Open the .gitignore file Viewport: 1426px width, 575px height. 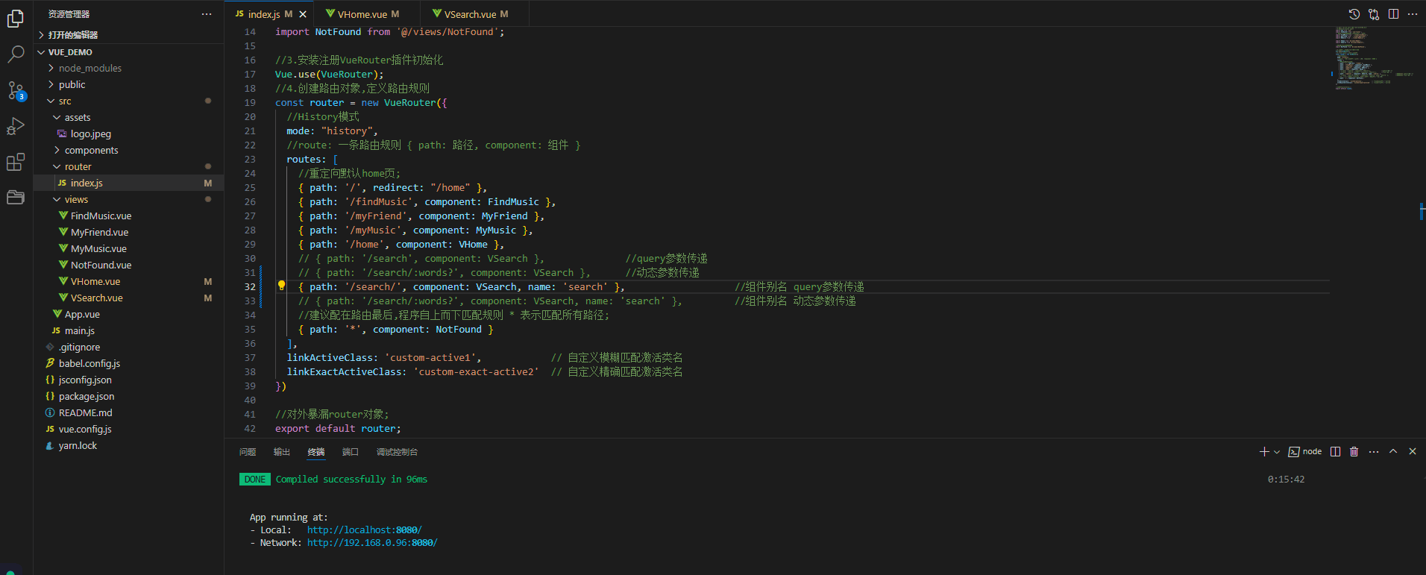point(129,348)
